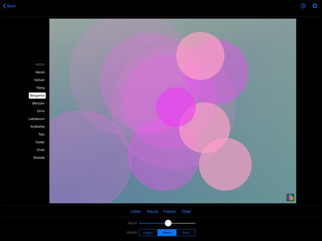Select the Neroli mood
Viewport: 322px width, 241px height.
40,72
